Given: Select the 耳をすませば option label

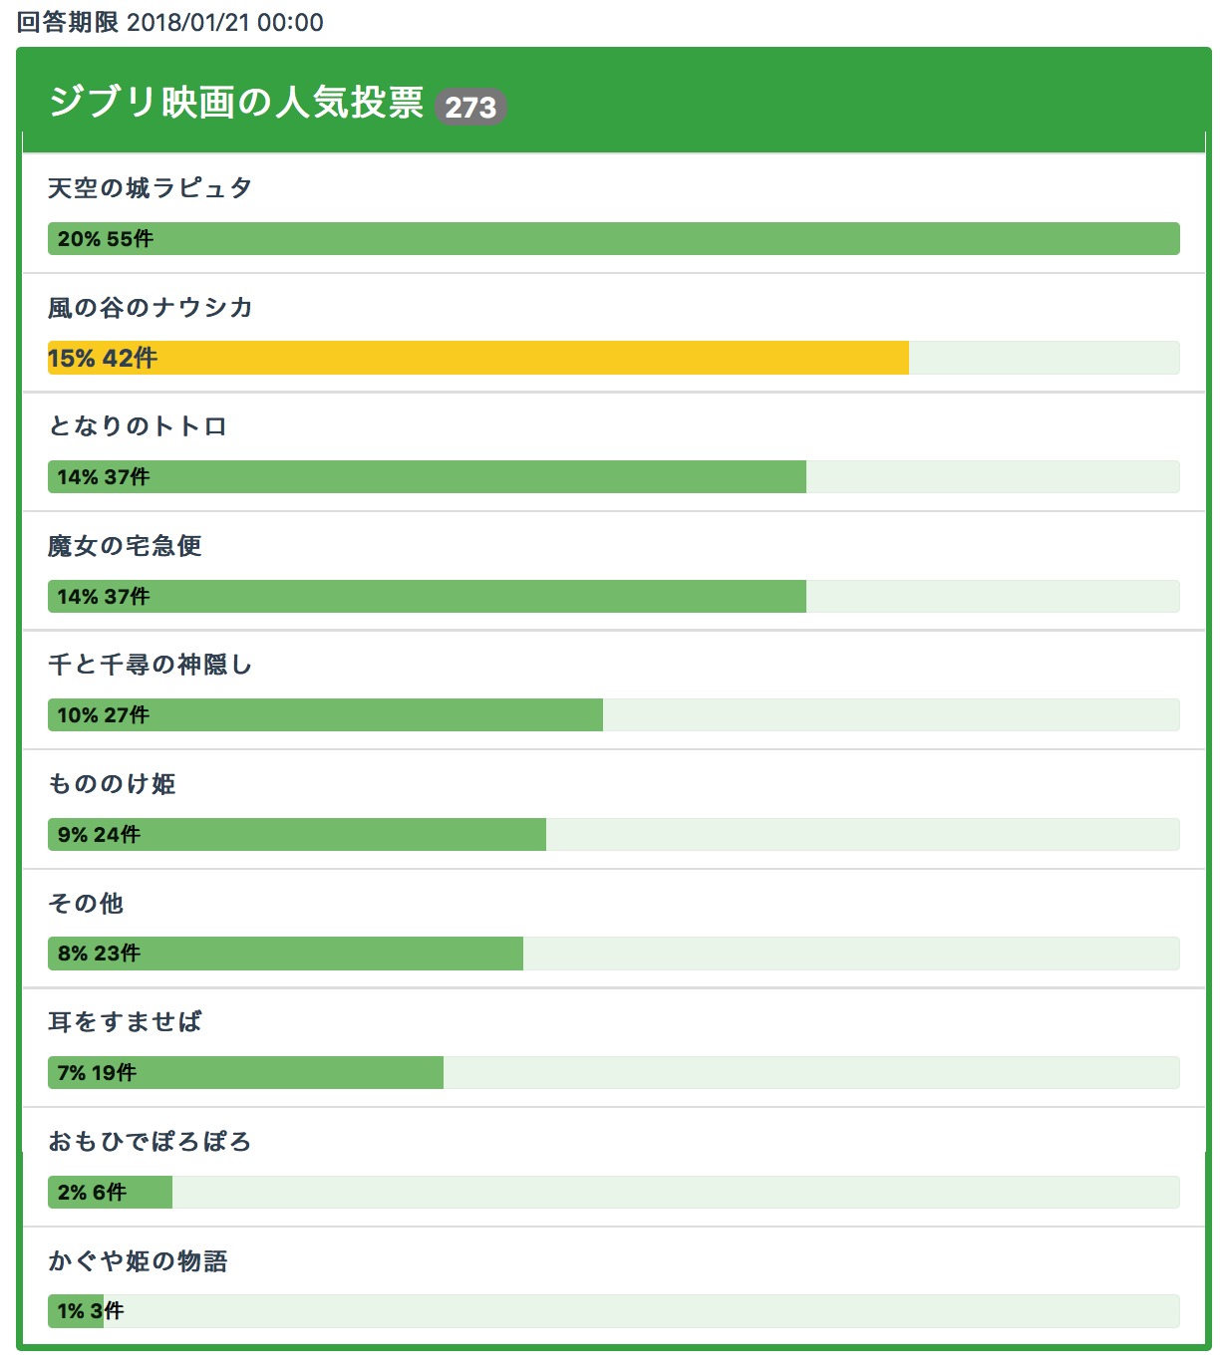Looking at the screenshot, I should point(125,1022).
